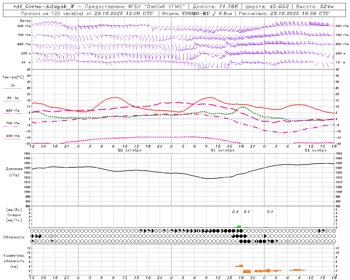Click the 30 октября date label
Image resolution: width=350 pixels, height=280 pixels.
click(130, 150)
